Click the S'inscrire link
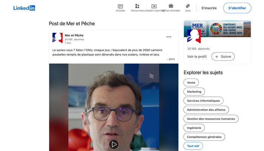This screenshot has height=151, width=264. point(209,8)
